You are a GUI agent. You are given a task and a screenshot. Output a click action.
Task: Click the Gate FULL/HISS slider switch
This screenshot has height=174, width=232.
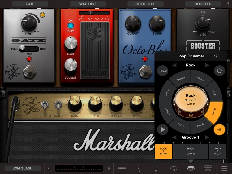click(x=29, y=49)
